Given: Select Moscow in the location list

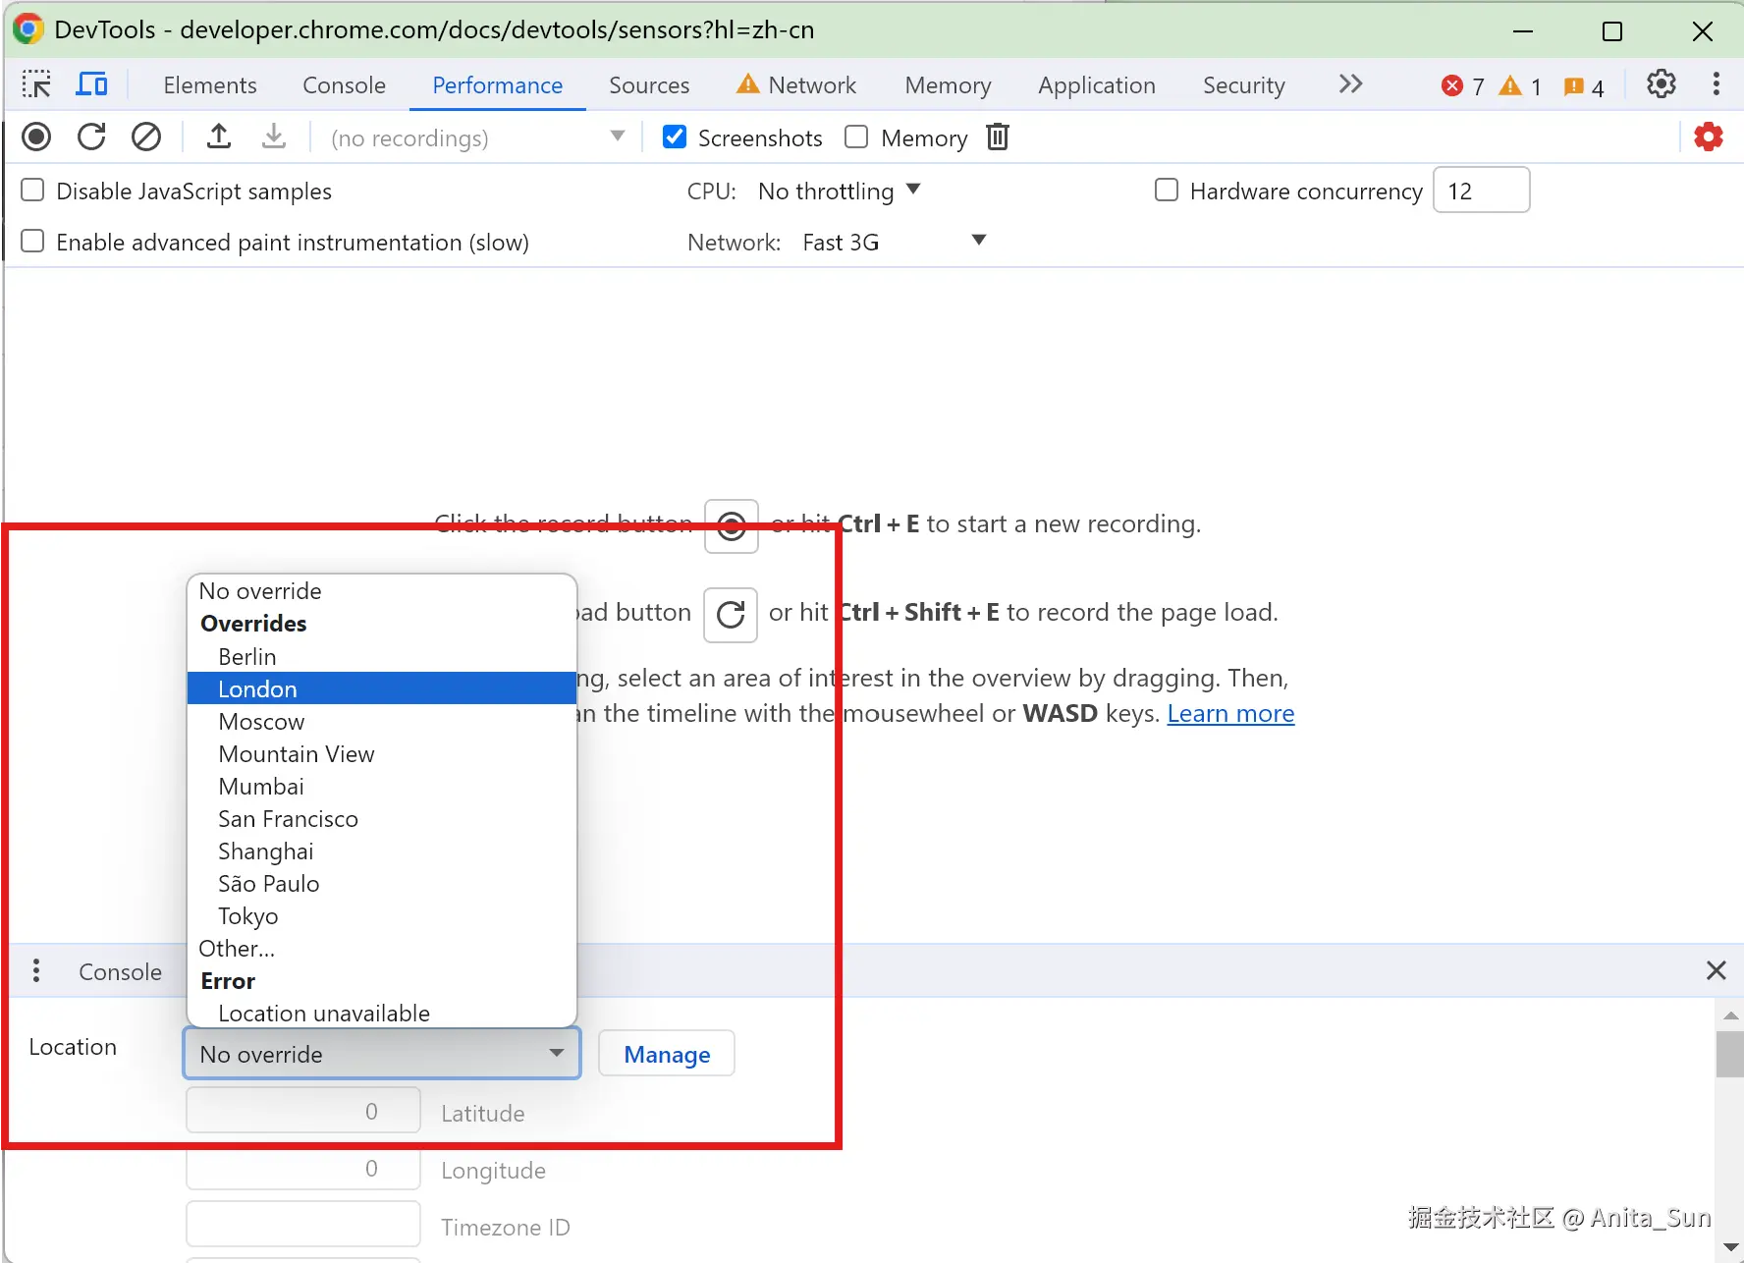Looking at the screenshot, I should click(x=381, y=721).
